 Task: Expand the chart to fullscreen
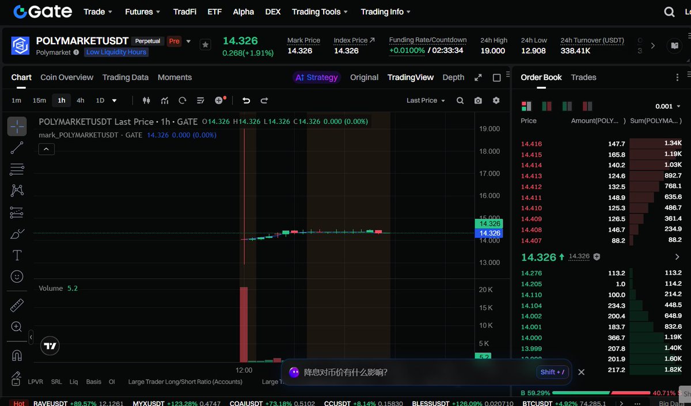click(x=478, y=77)
